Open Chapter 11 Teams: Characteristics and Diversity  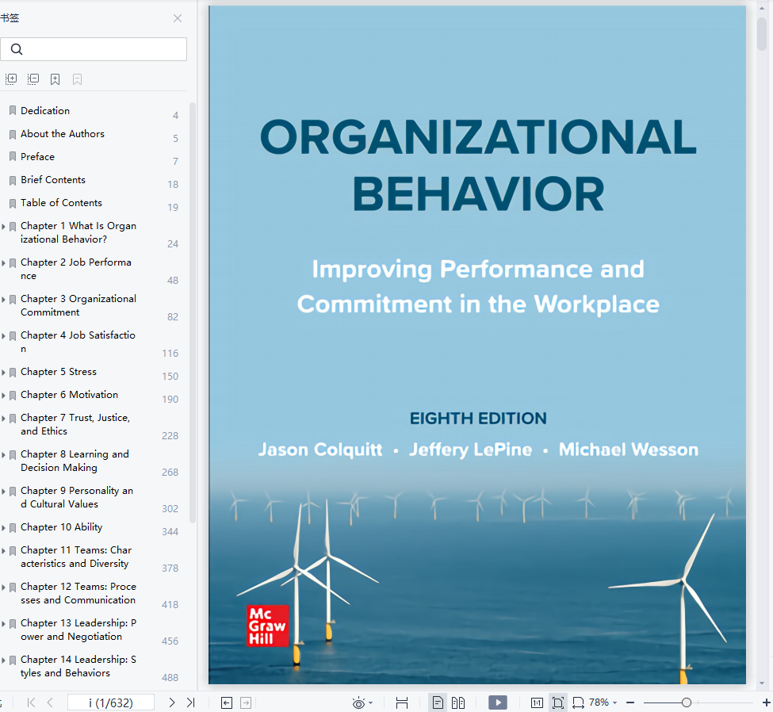pyautogui.click(x=76, y=557)
